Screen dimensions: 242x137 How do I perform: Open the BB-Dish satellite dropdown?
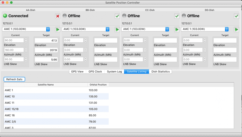pos(86,29)
